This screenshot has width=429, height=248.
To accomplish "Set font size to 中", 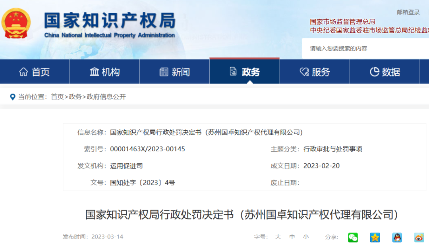I will pyautogui.click(x=292, y=237).
